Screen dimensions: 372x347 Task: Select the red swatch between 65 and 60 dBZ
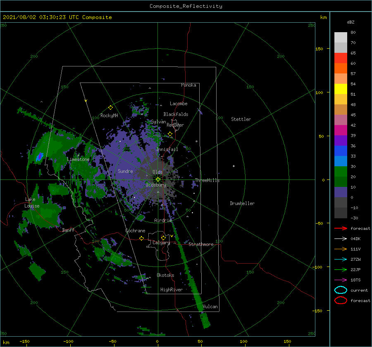341,58
